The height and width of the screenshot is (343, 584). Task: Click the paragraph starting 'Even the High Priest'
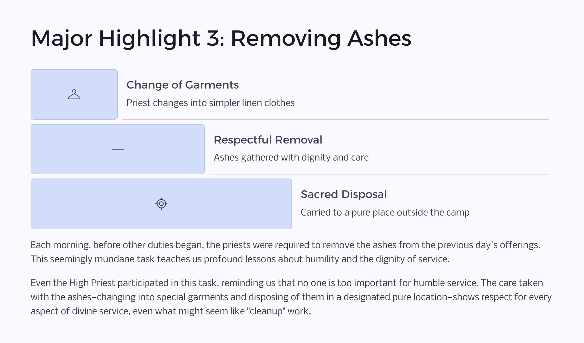(291, 297)
